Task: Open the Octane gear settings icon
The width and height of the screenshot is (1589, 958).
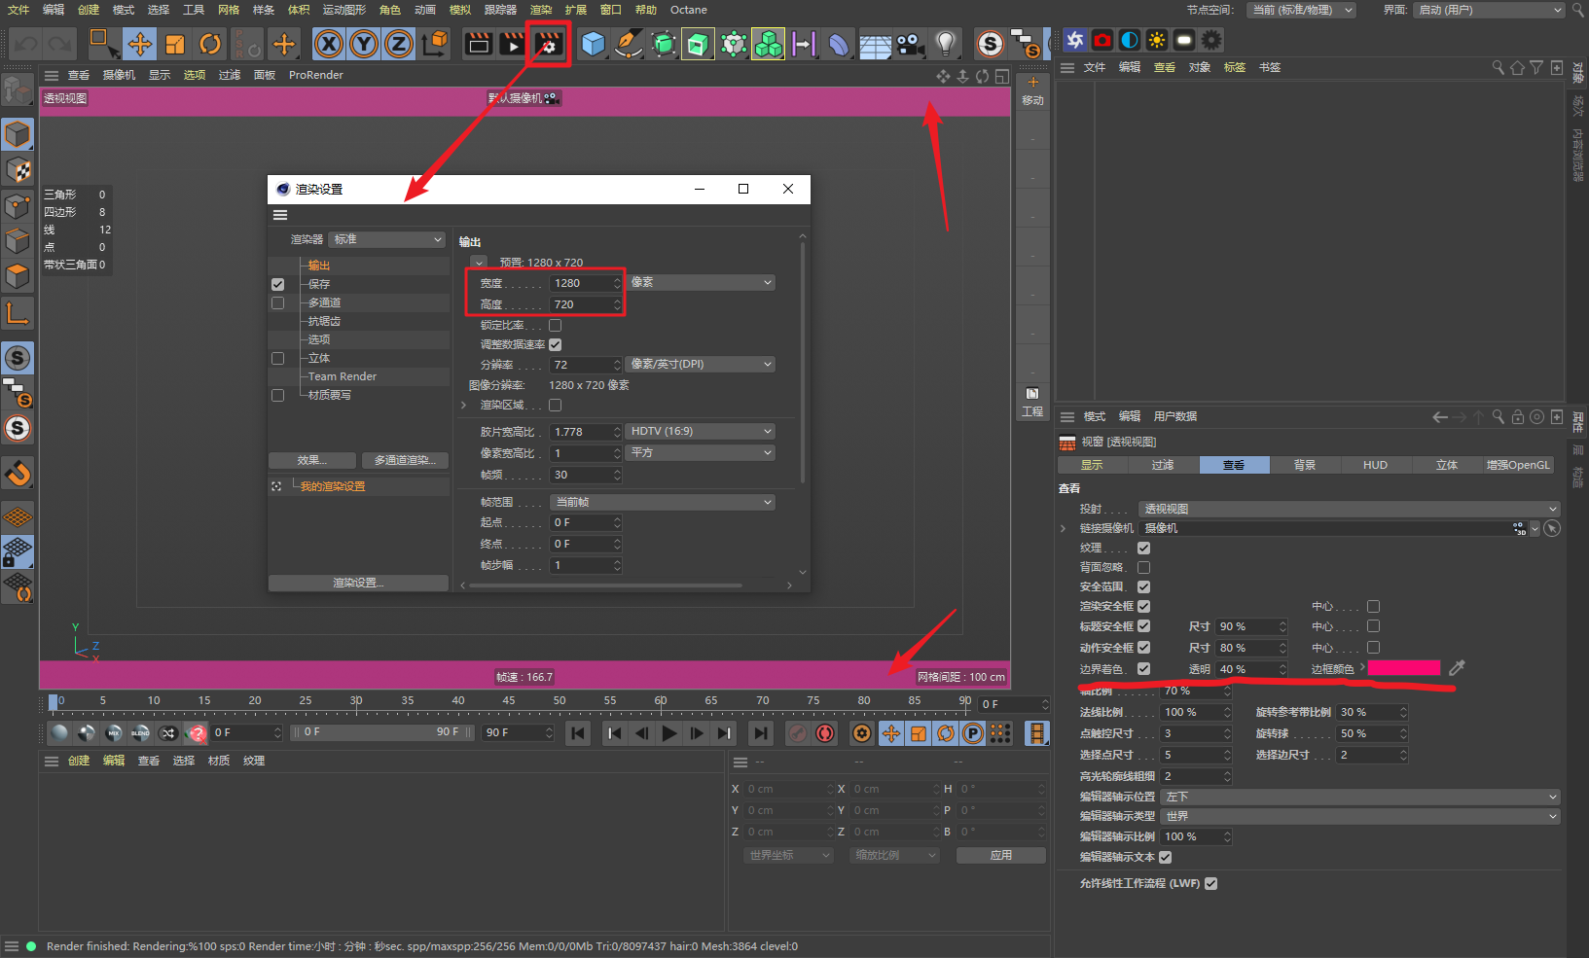Action: (x=1211, y=40)
